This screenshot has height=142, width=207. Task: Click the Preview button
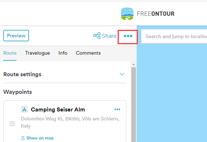(16, 36)
